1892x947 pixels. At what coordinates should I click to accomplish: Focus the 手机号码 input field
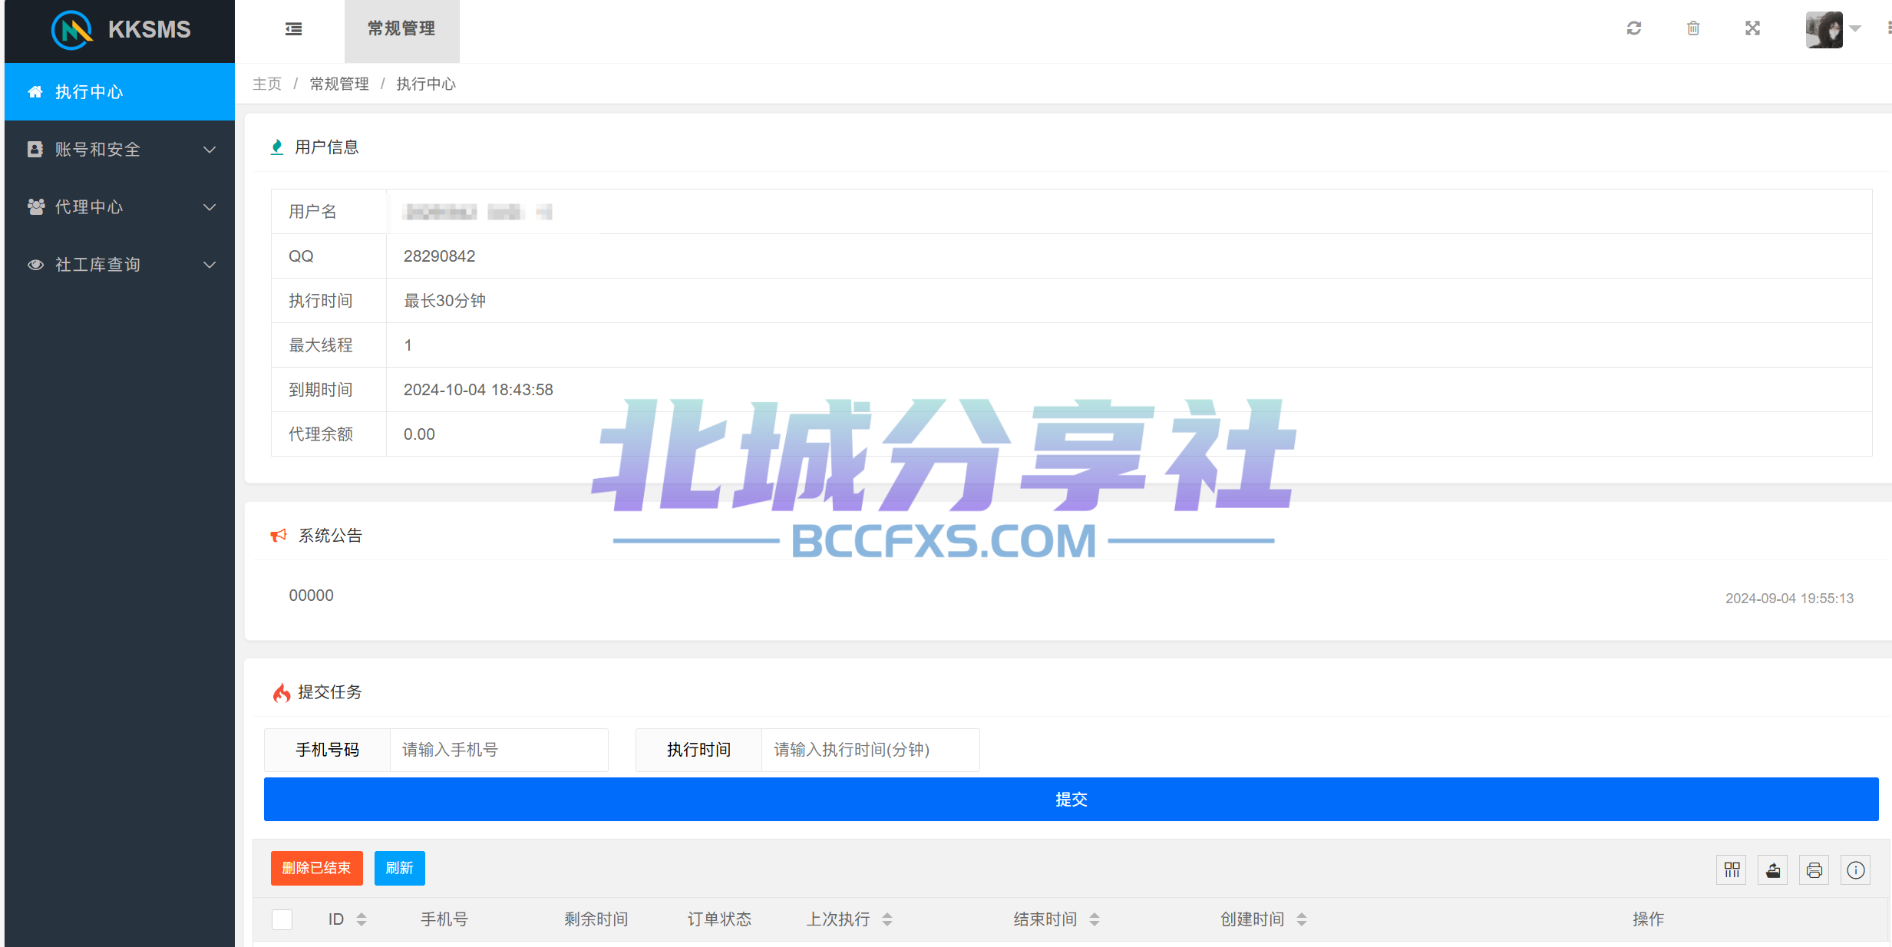499,750
